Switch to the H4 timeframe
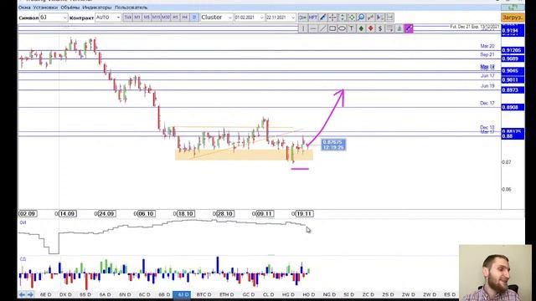 pyautogui.click(x=185, y=17)
